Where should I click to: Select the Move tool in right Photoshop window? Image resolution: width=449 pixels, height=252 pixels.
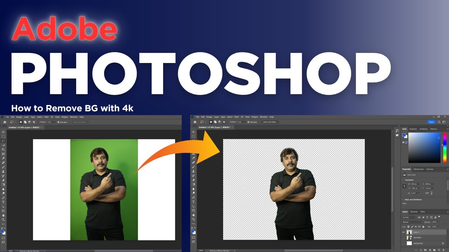pyautogui.click(x=193, y=132)
